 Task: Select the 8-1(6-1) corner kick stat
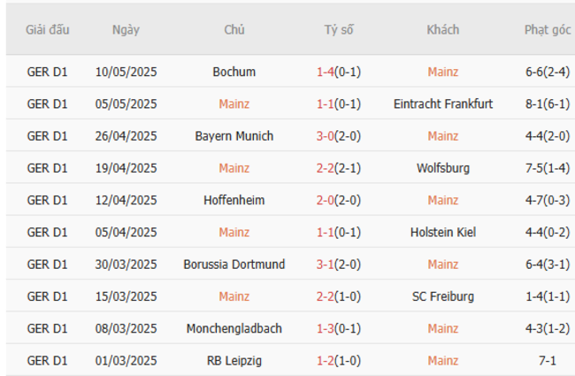548,104
